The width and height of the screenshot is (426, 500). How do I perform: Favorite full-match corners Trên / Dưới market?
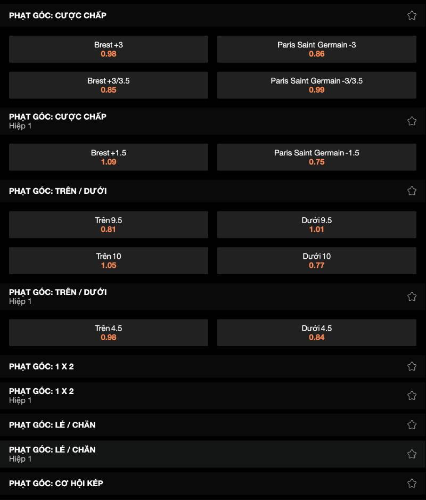point(412,191)
